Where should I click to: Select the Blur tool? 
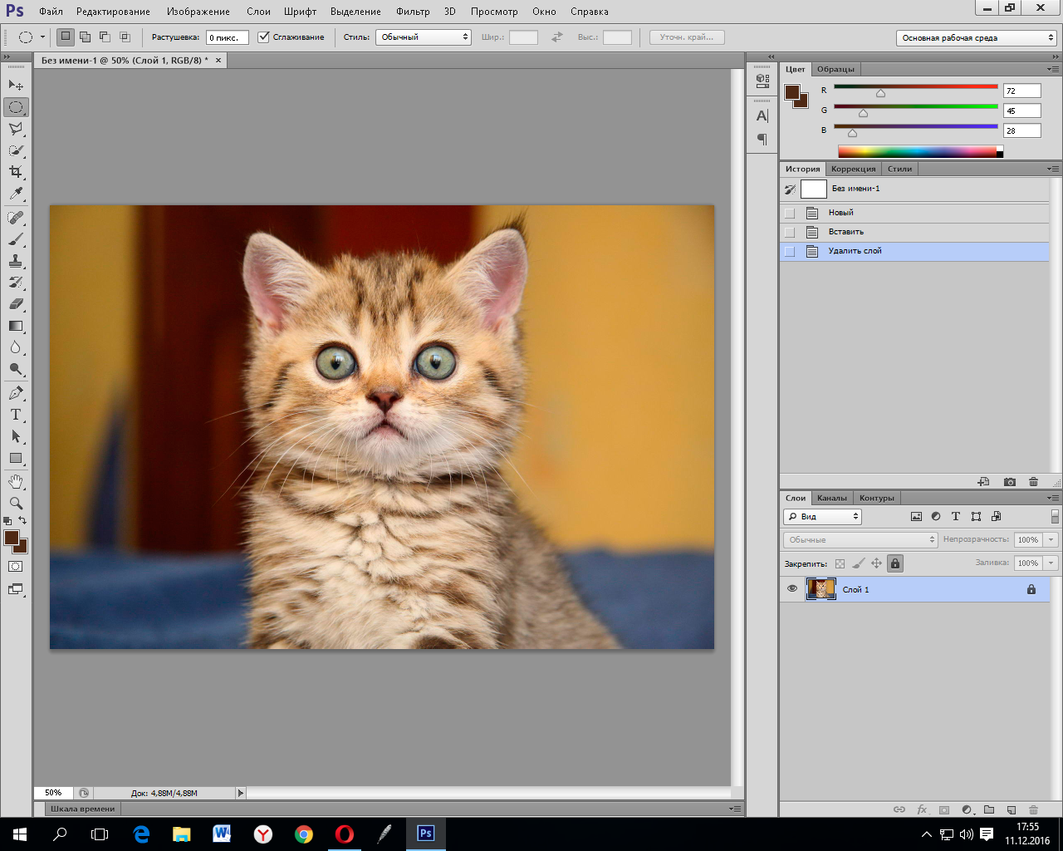point(16,347)
